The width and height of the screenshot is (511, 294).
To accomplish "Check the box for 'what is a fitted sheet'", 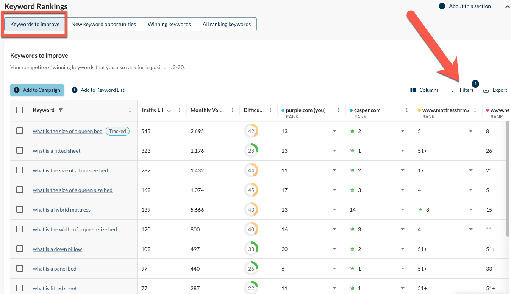I will (20, 150).
